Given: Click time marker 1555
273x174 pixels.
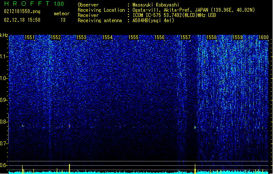Looking at the screenshot, I should pos(133,37).
